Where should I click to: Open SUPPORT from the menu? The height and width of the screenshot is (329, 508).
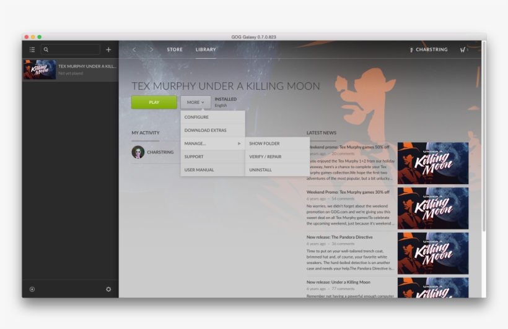[x=213, y=157]
